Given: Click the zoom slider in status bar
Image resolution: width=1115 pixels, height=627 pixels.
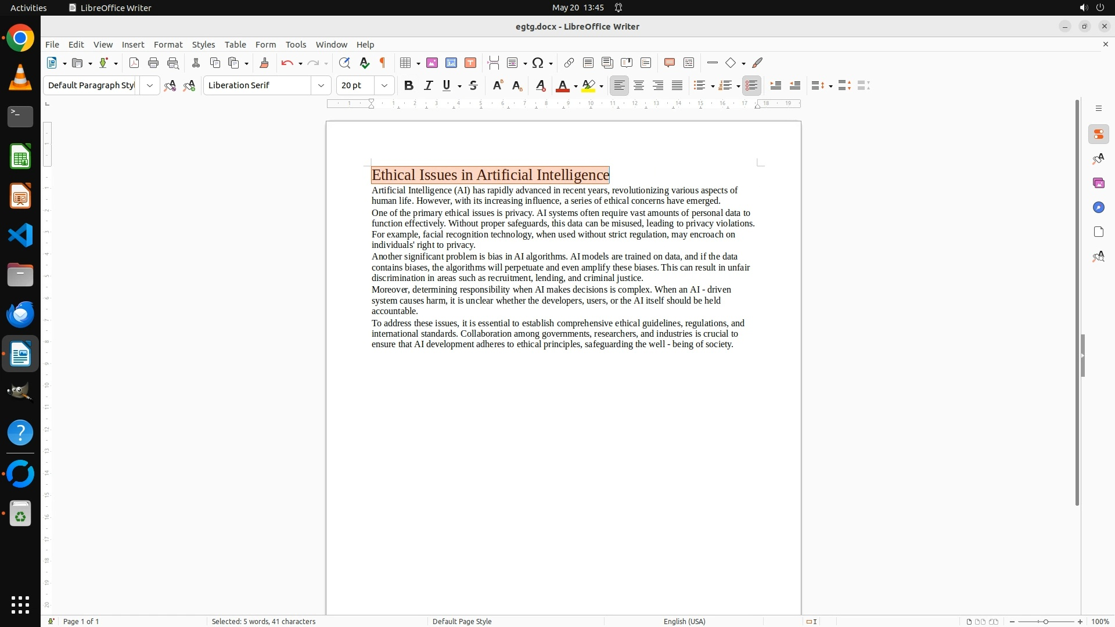Looking at the screenshot, I should [x=1045, y=621].
